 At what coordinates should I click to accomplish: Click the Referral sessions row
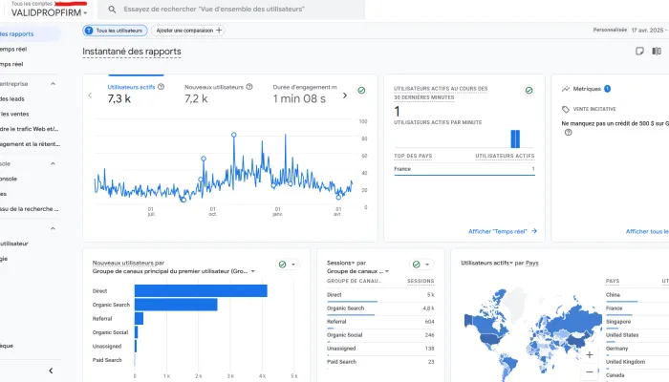pos(380,322)
